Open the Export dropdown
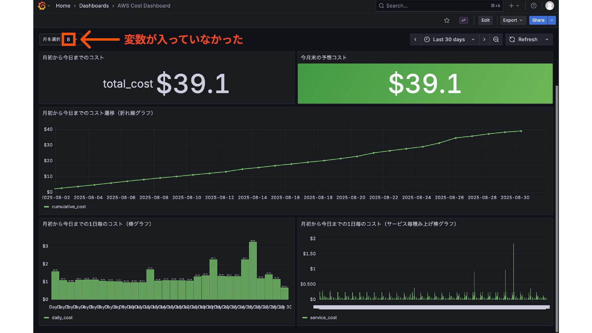The image size is (592, 333). point(512,20)
